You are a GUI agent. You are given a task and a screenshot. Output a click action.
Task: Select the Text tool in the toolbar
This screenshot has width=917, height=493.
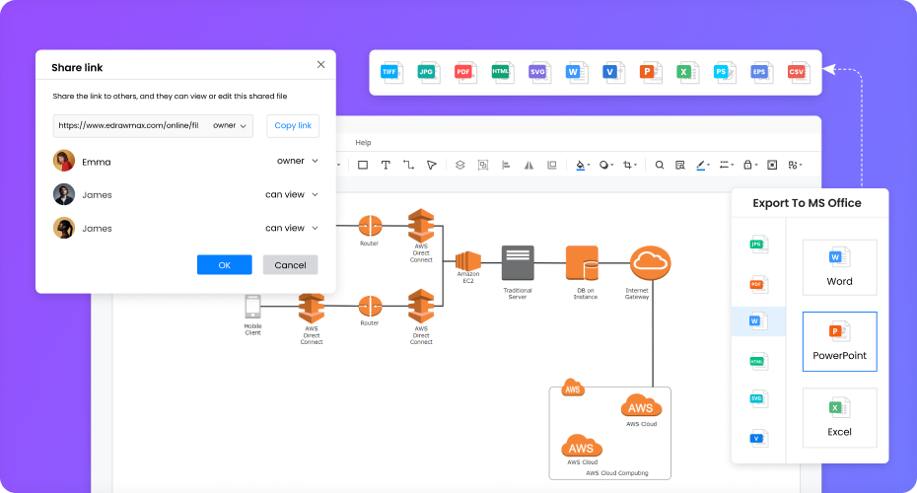click(x=386, y=165)
